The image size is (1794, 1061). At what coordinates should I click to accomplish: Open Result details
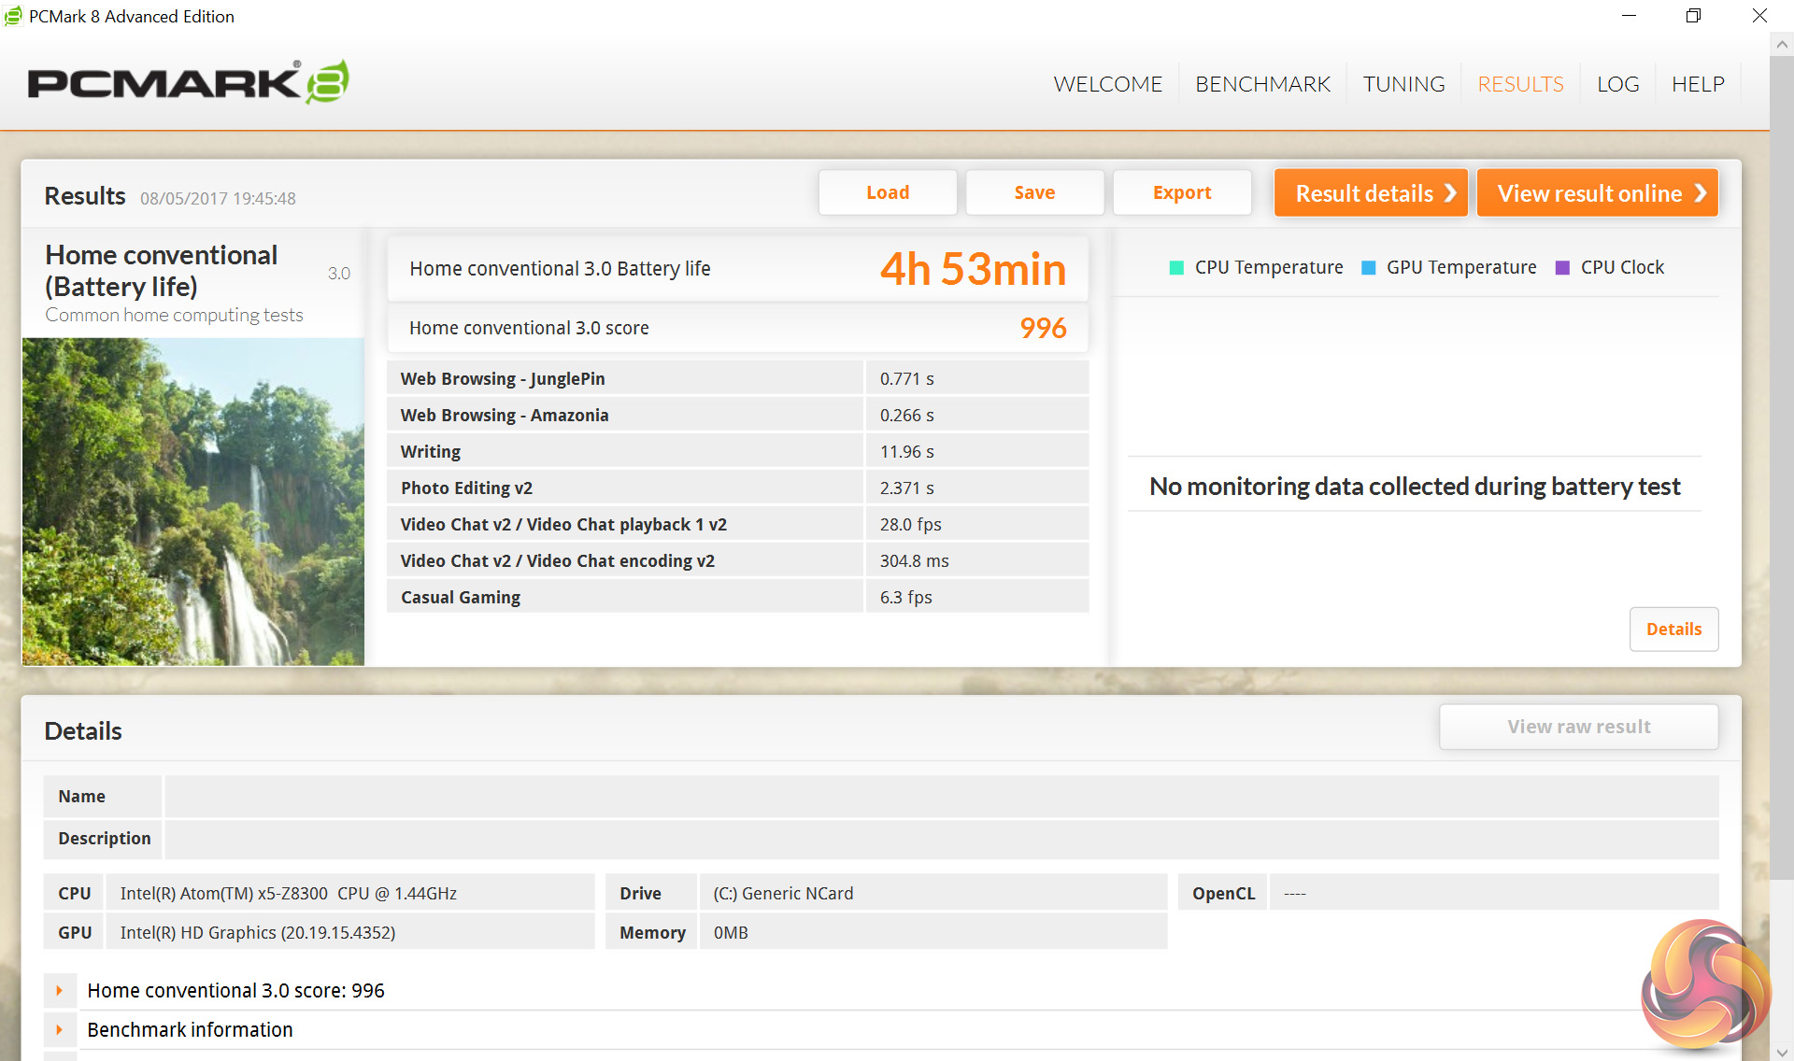(x=1371, y=193)
